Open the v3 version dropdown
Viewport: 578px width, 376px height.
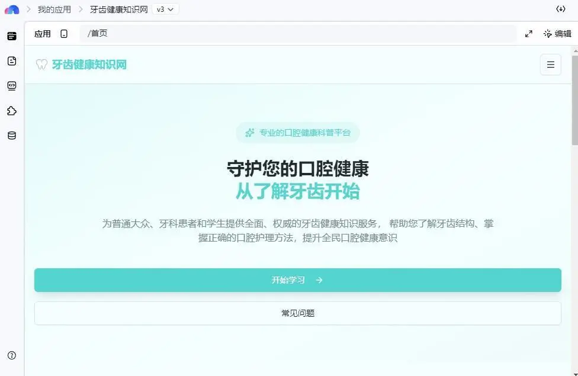tap(165, 9)
